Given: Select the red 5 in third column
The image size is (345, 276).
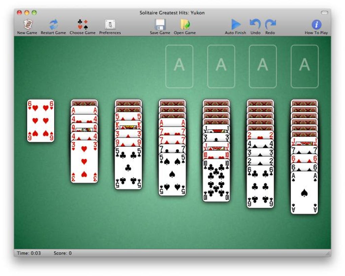Looking at the screenshot, I should point(128,116).
